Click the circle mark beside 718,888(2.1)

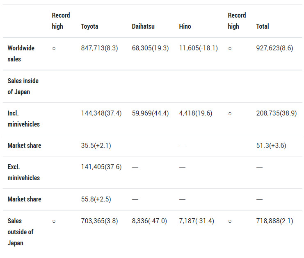point(230,221)
